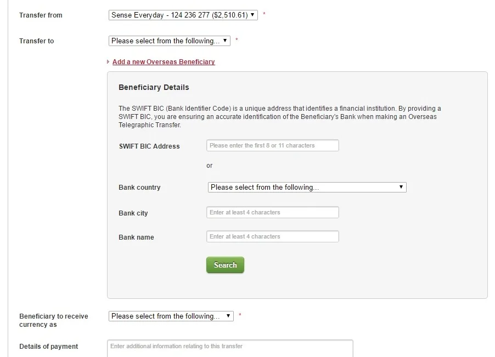The height and width of the screenshot is (357, 495).
Task: Click the Bank country label
Action: [139, 188]
